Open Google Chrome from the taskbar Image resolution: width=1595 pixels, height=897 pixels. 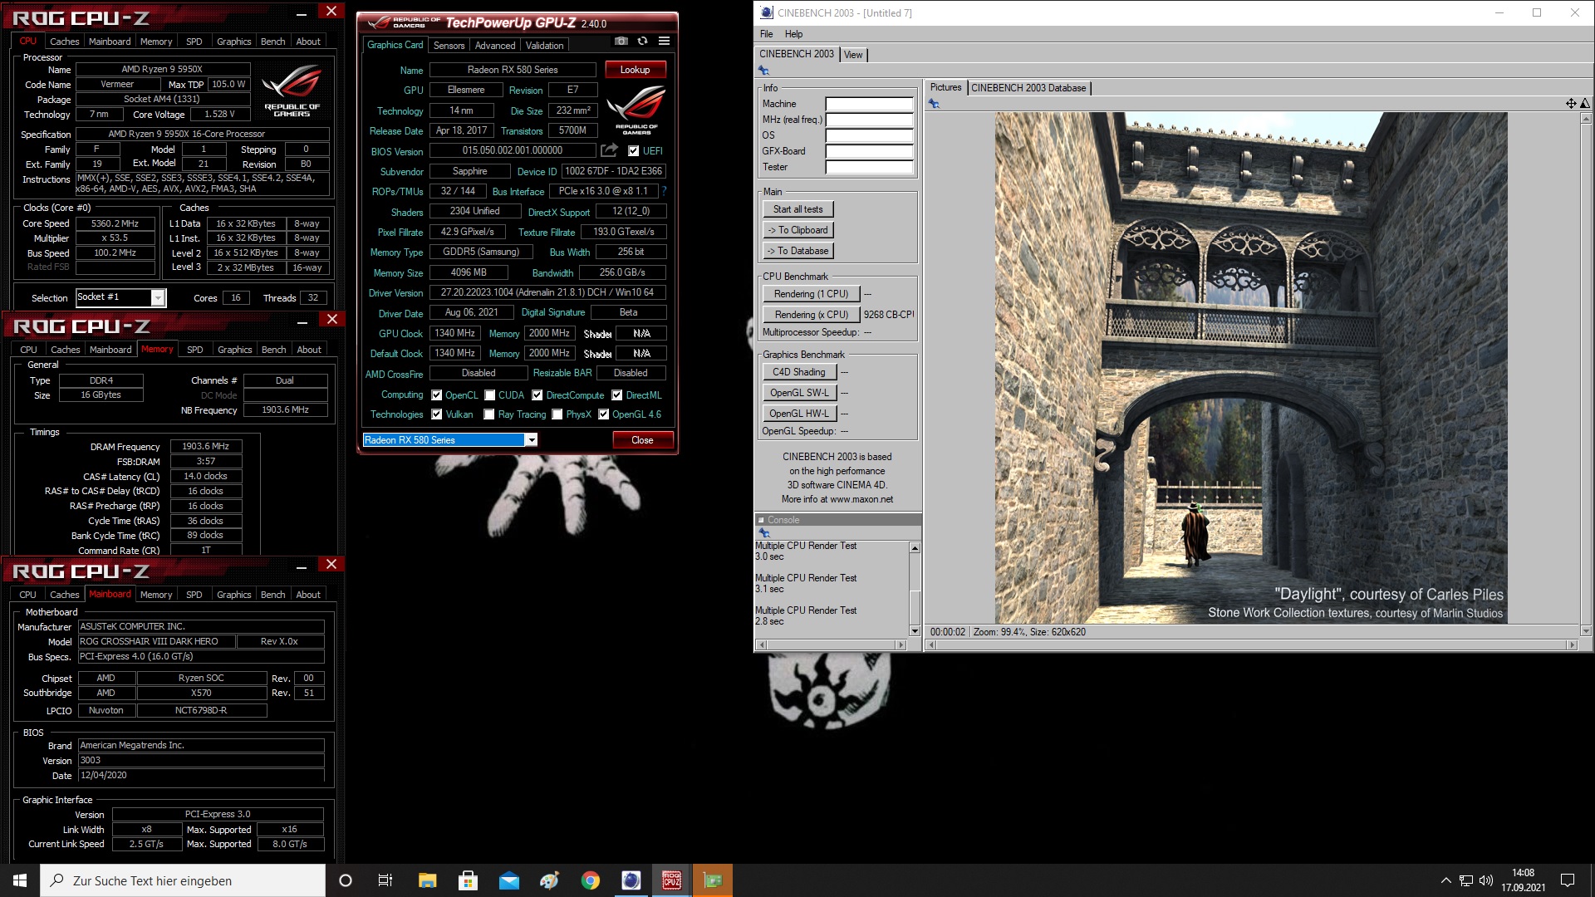(x=590, y=880)
